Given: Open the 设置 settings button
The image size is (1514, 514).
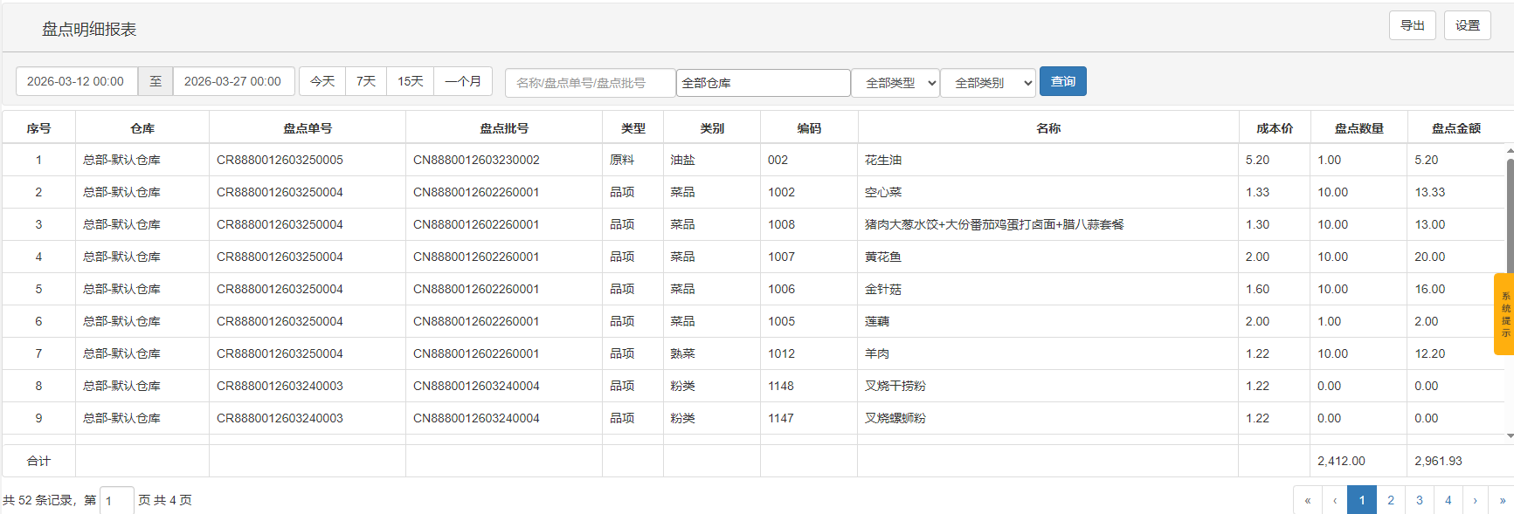Looking at the screenshot, I should click(x=1467, y=25).
